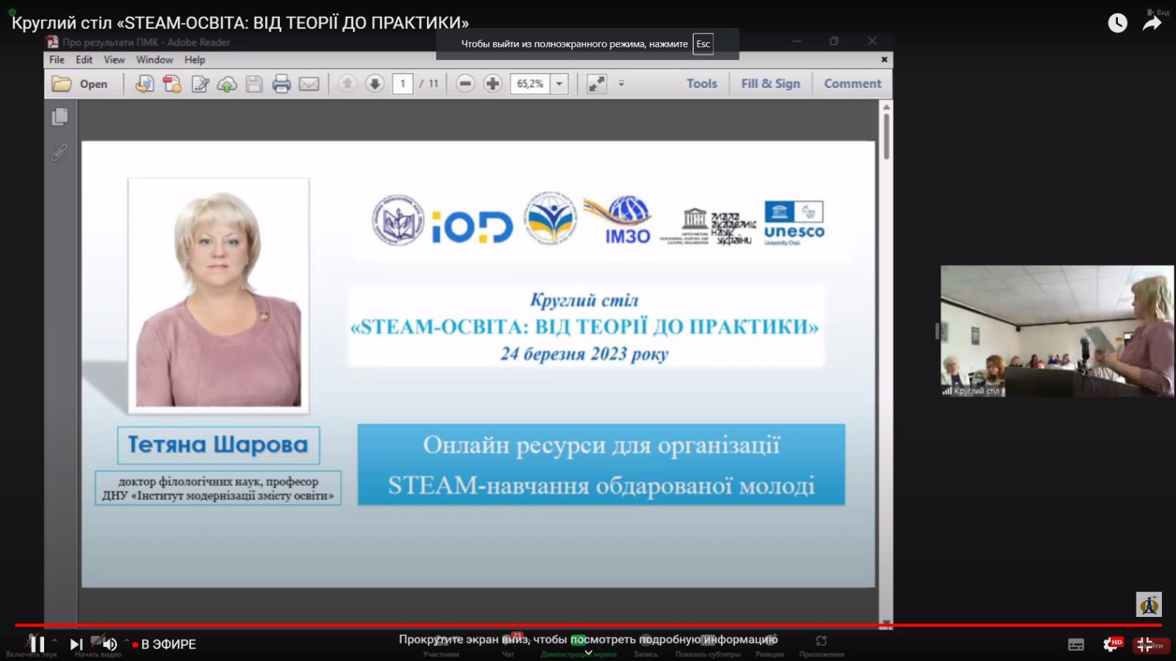The image size is (1176, 661).
Task: Click the iOD logo on the slide
Action: click(x=472, y=227)
